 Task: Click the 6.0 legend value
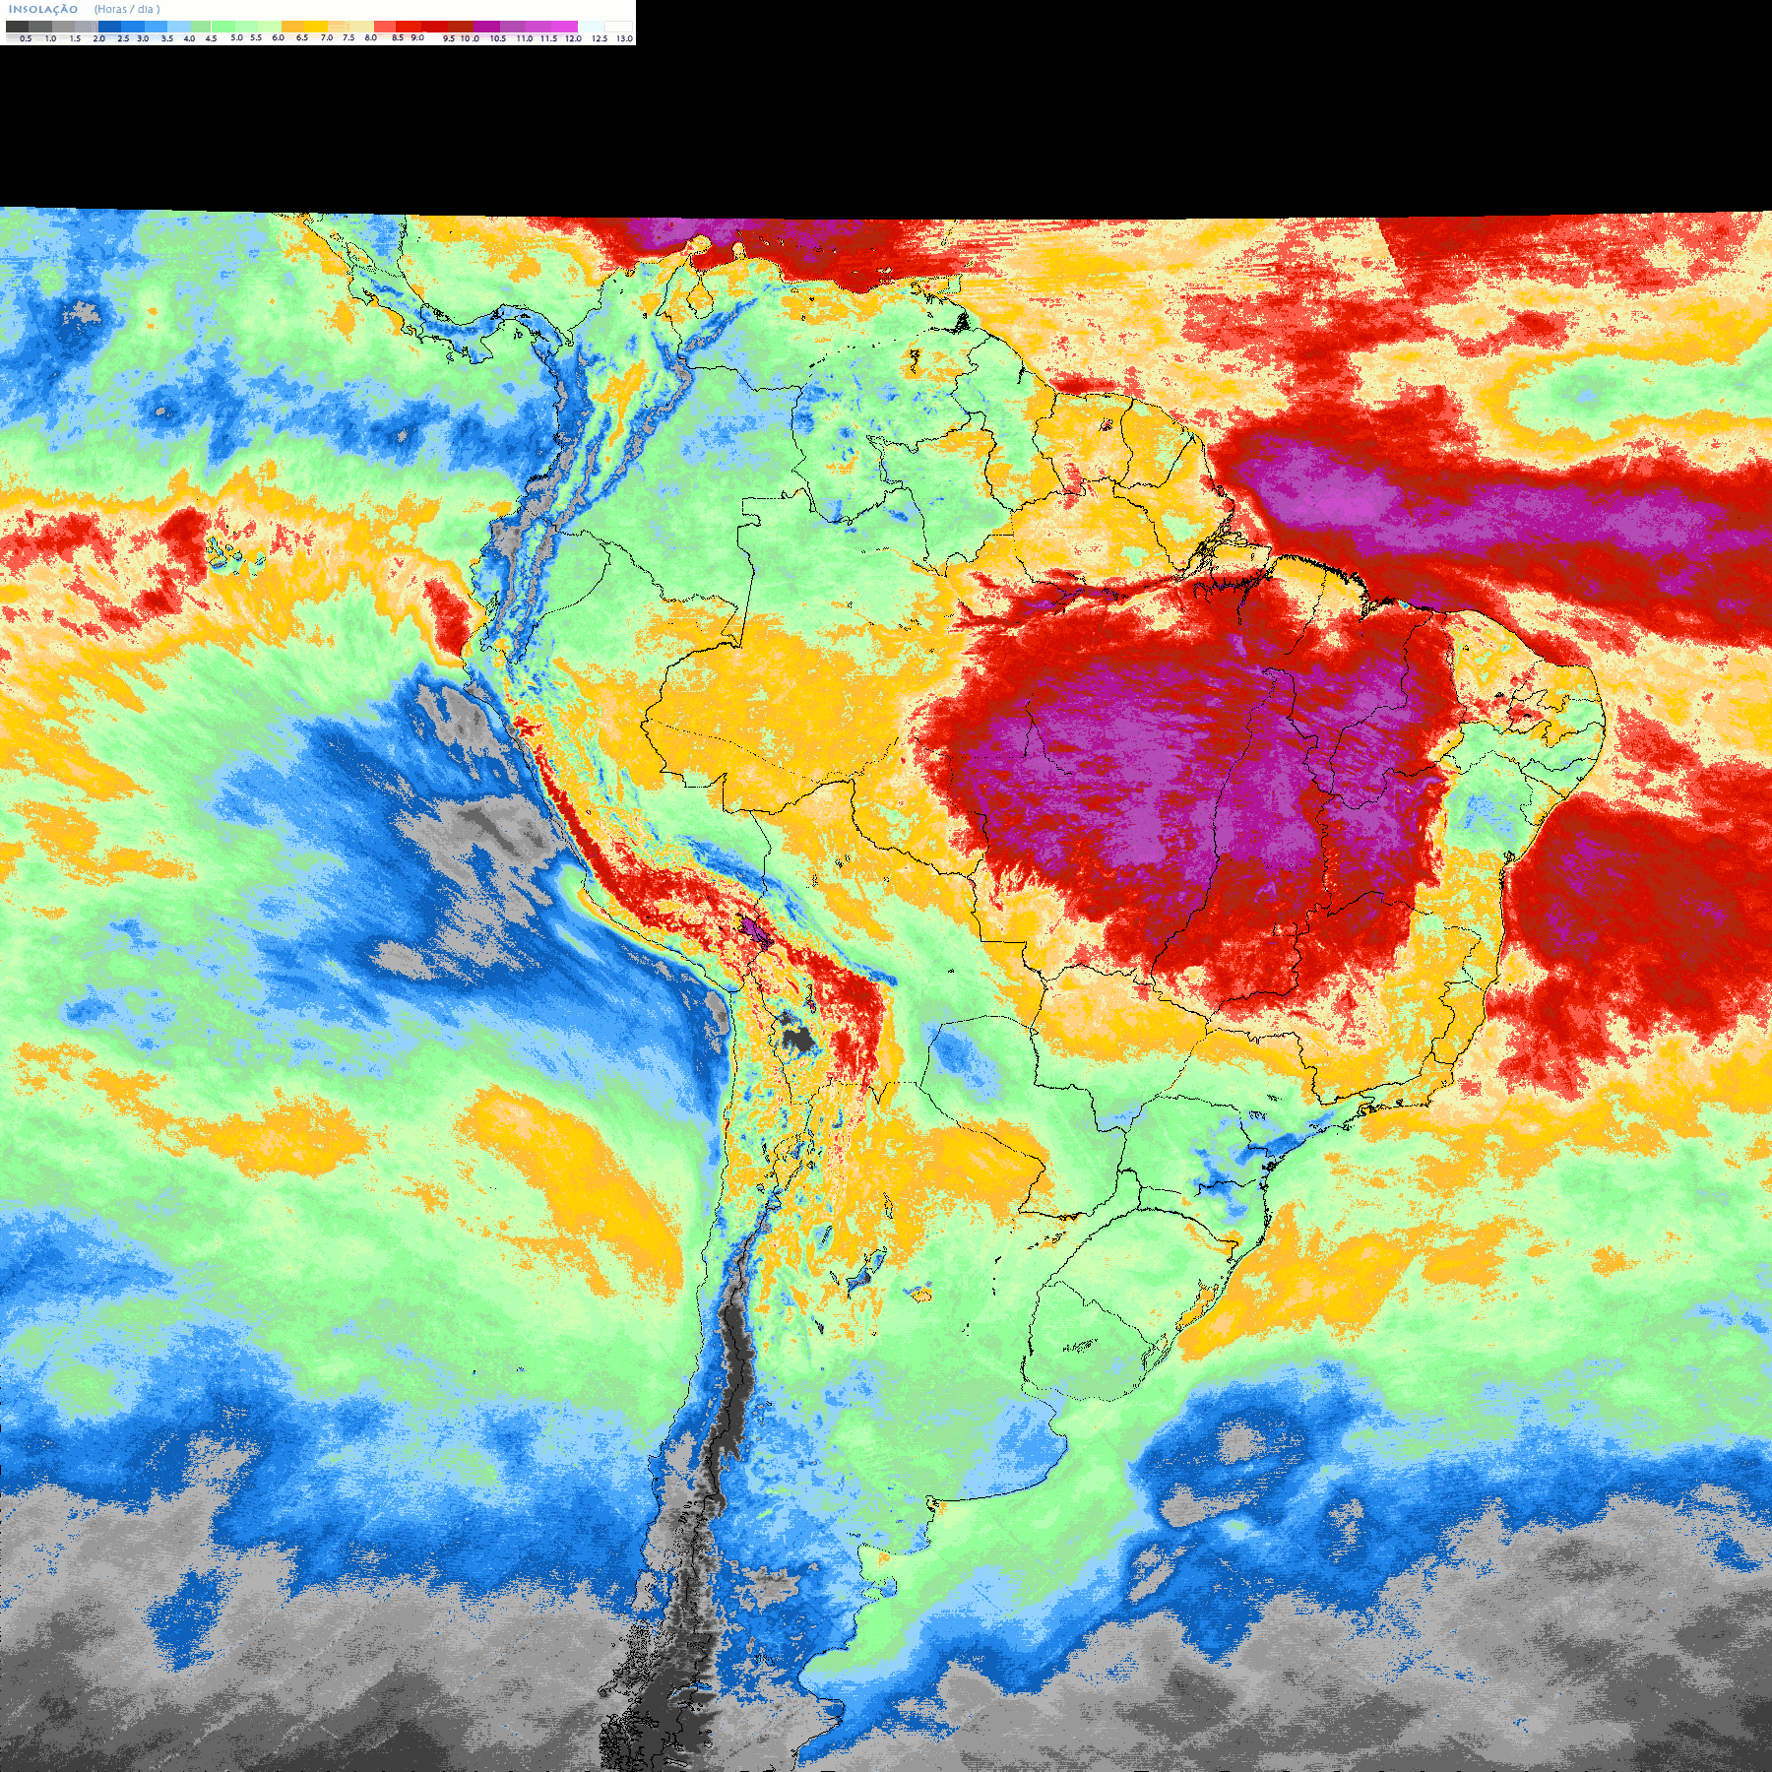[x=278, y=37]
